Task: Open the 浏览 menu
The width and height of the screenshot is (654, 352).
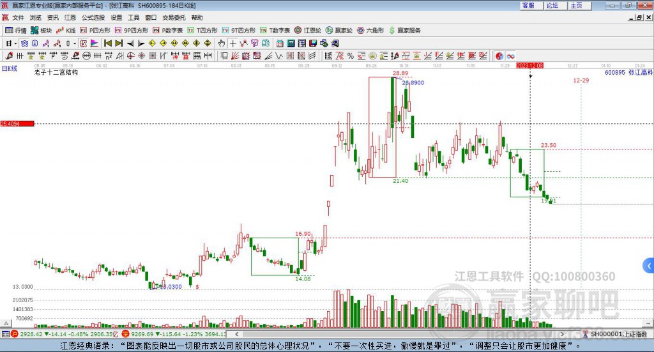Action: (36, 17)
